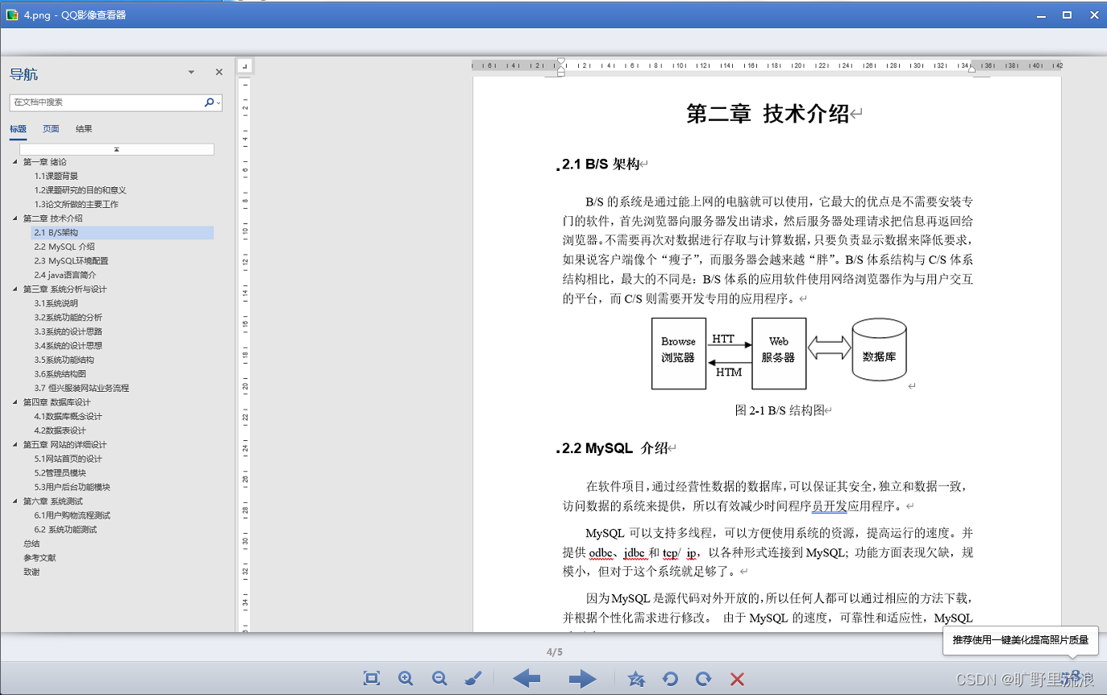Select the beautify brush tool
The width and height of the screenshot is (1107, 695).
coord(473,678)
